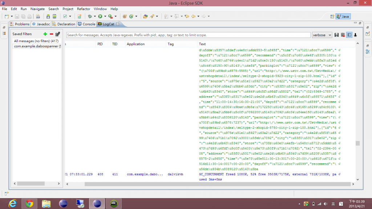Click the Debug bug icon in toolbar

pos(90,16)
